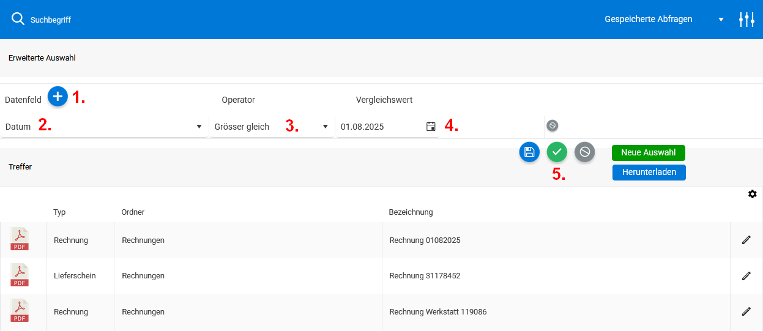Open results table gear settings
This screenshot has height=331, width=763.
click(752, 194)
